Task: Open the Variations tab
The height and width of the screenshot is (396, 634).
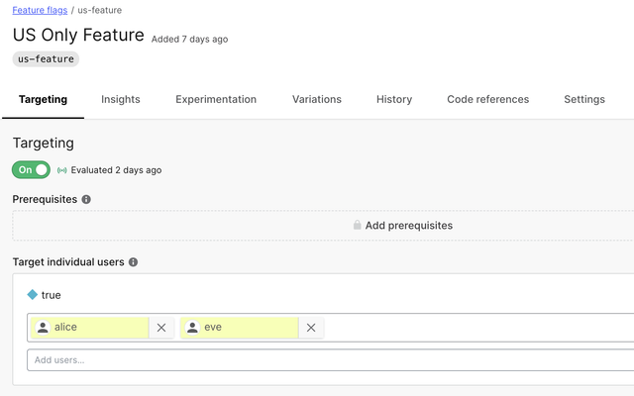Action: (x=317, y=100)
